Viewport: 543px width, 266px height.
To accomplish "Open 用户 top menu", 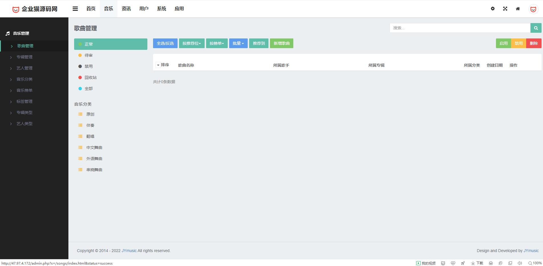I will click(x=144, y=9).
